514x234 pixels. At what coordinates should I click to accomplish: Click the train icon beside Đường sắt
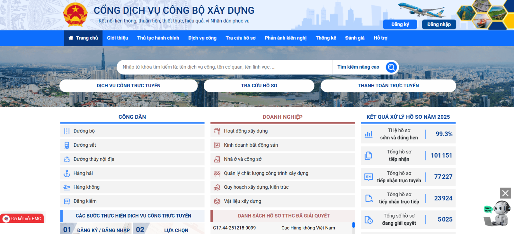pyautogui.click(x=67, y=145)
